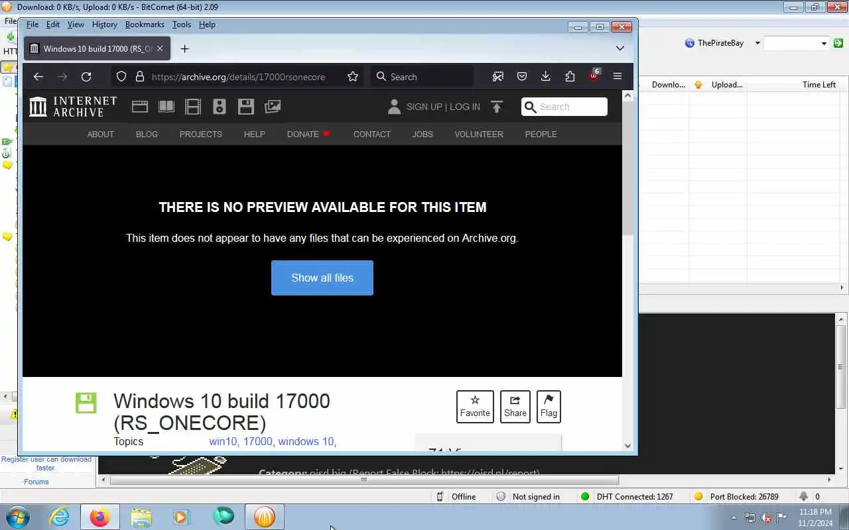The height and width of the screenshot is (530, 849).
Task: Open Firefox downloads panel
Action: [x=545, y=77]
